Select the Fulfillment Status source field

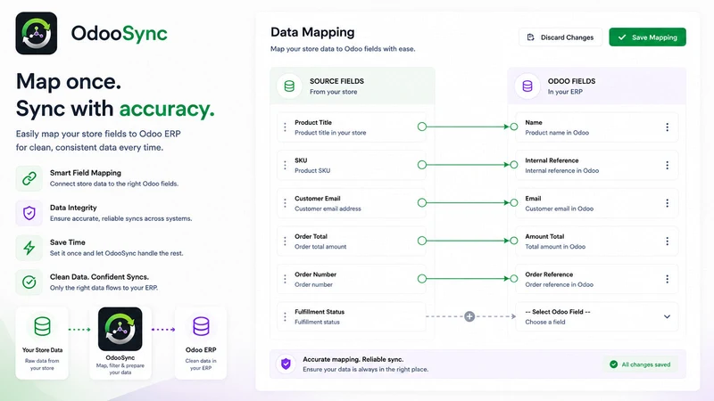coord(352,317)
